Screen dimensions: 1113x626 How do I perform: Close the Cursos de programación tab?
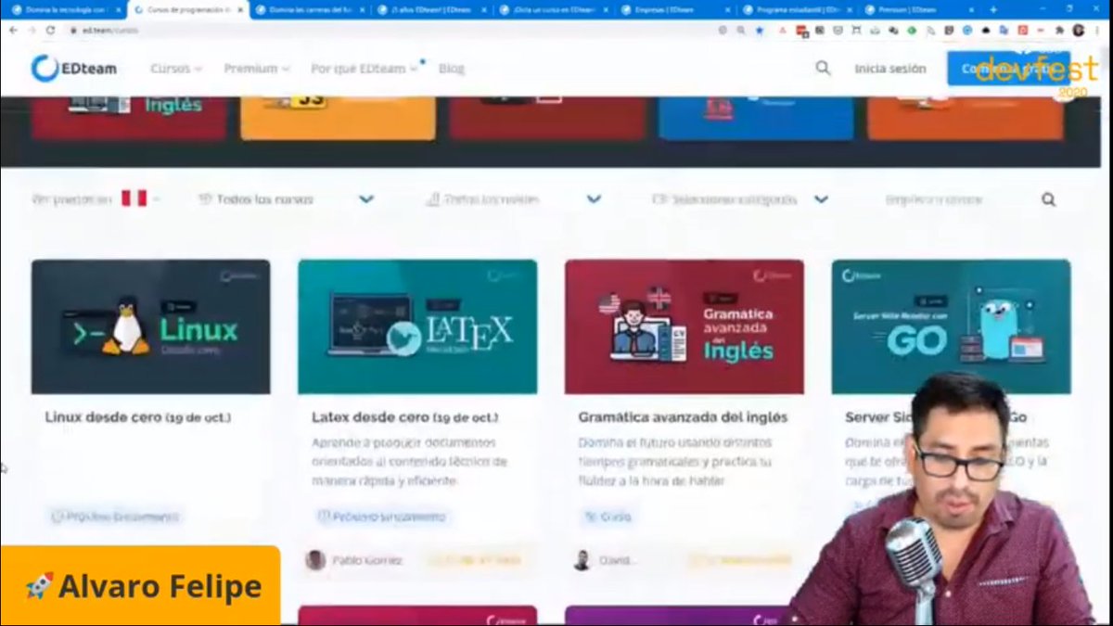click(239, 9)
